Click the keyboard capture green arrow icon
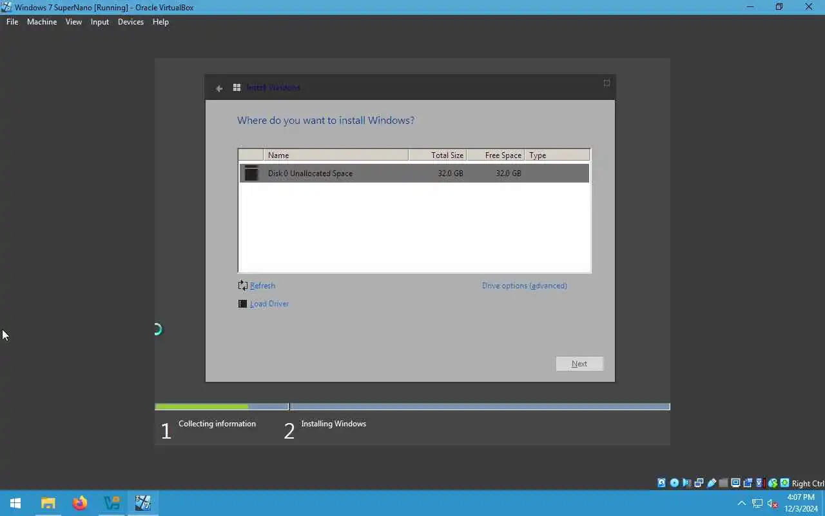825x516 pixels. (x=784, y=483)
